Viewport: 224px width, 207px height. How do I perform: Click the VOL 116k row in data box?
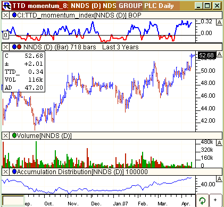coord(24,80)
